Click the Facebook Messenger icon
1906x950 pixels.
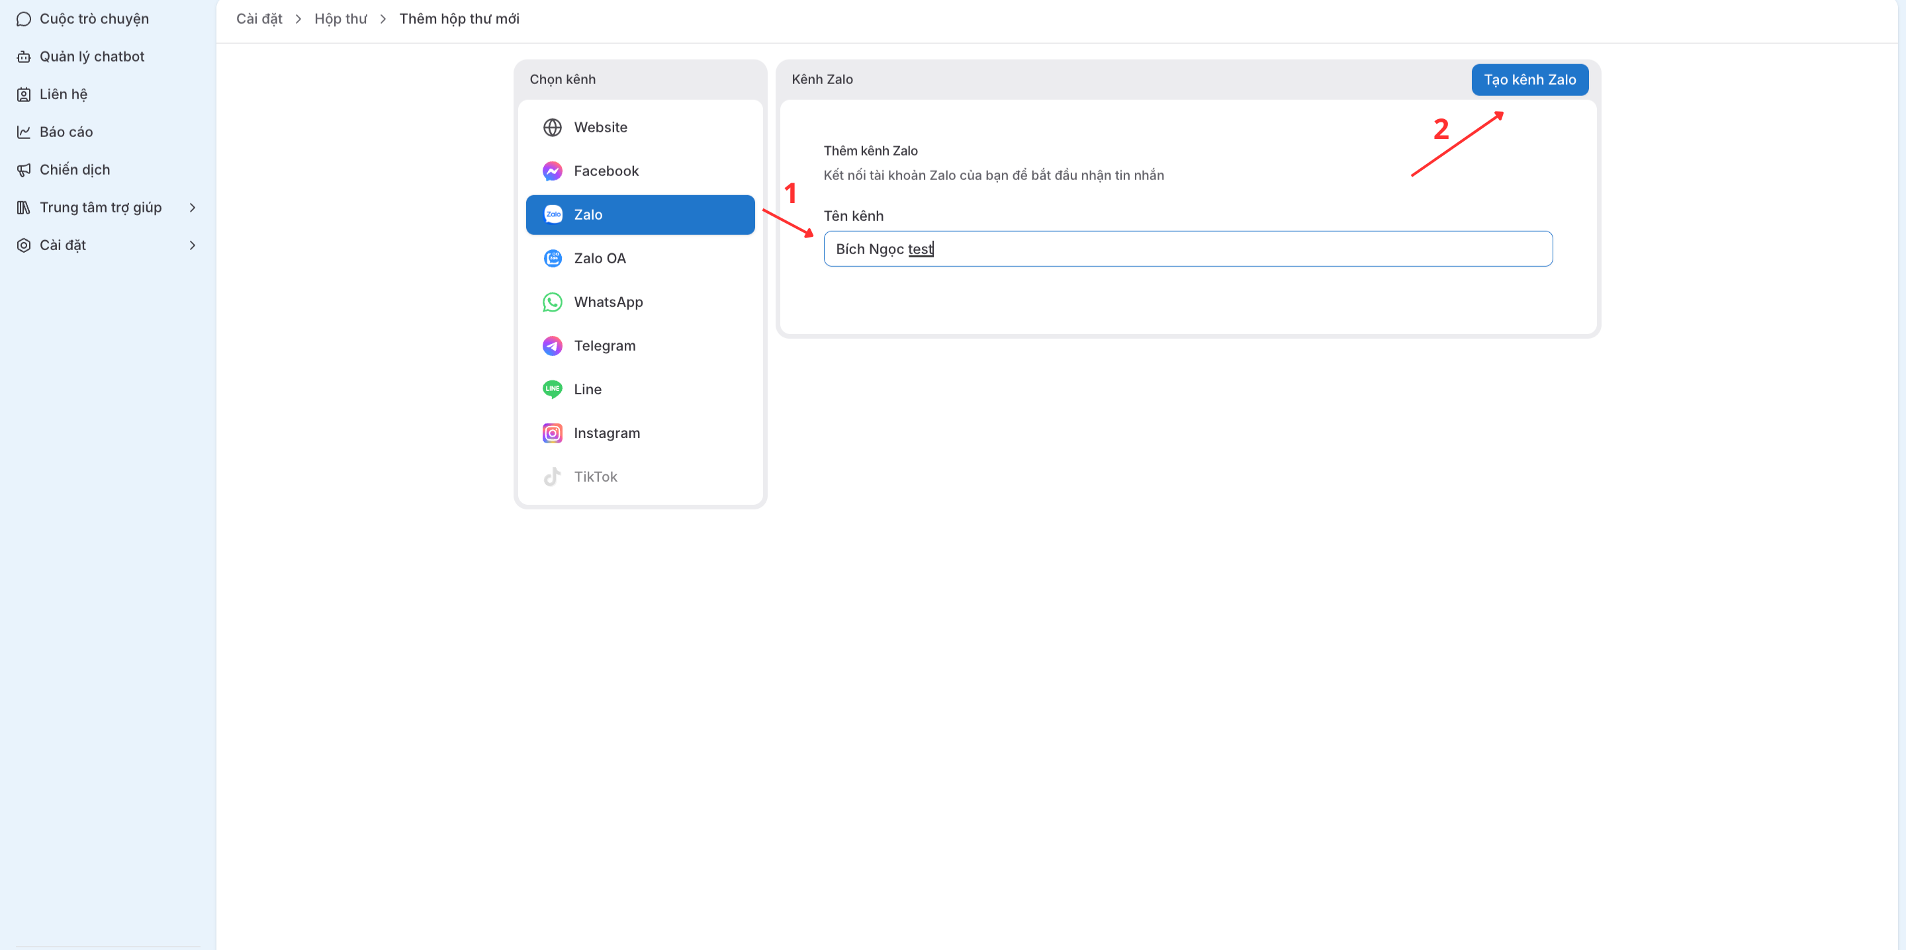552,171
